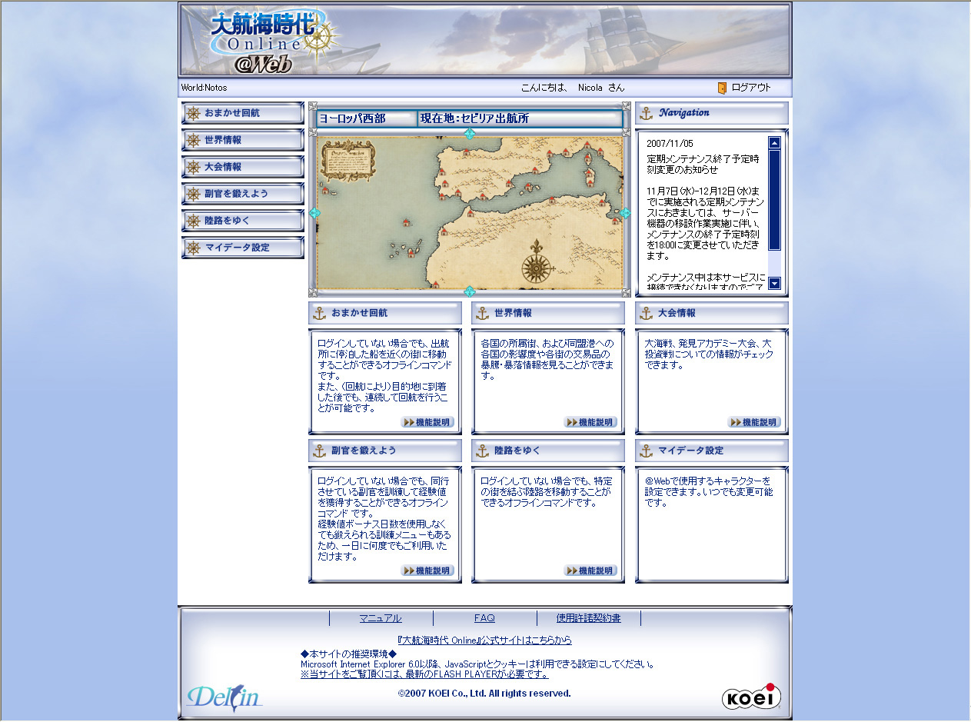Viewport: 971px width, 722px height.
Task: Open 機能説明 for 世界情報
Action: click(x=591, y=422)
